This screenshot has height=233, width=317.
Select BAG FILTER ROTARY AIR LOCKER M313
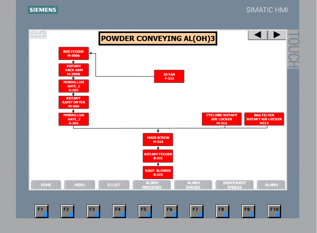click(x=264, y=119)
